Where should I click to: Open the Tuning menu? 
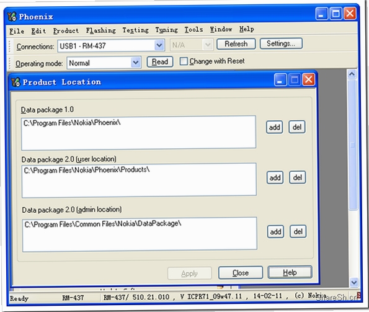coord(166,30)
